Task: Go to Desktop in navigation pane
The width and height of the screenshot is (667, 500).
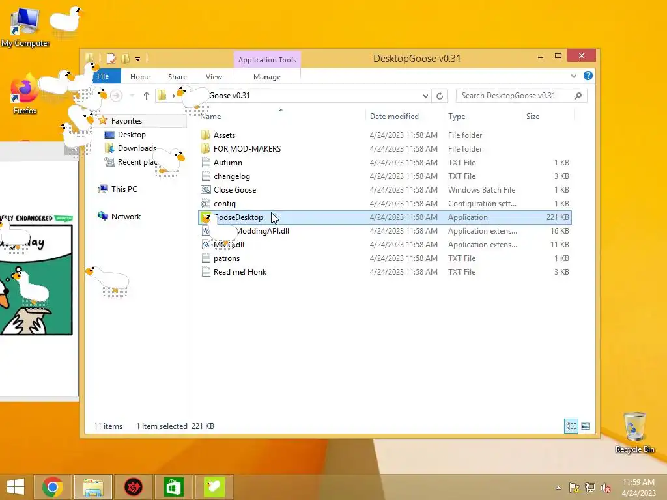Action: point(132,135)
